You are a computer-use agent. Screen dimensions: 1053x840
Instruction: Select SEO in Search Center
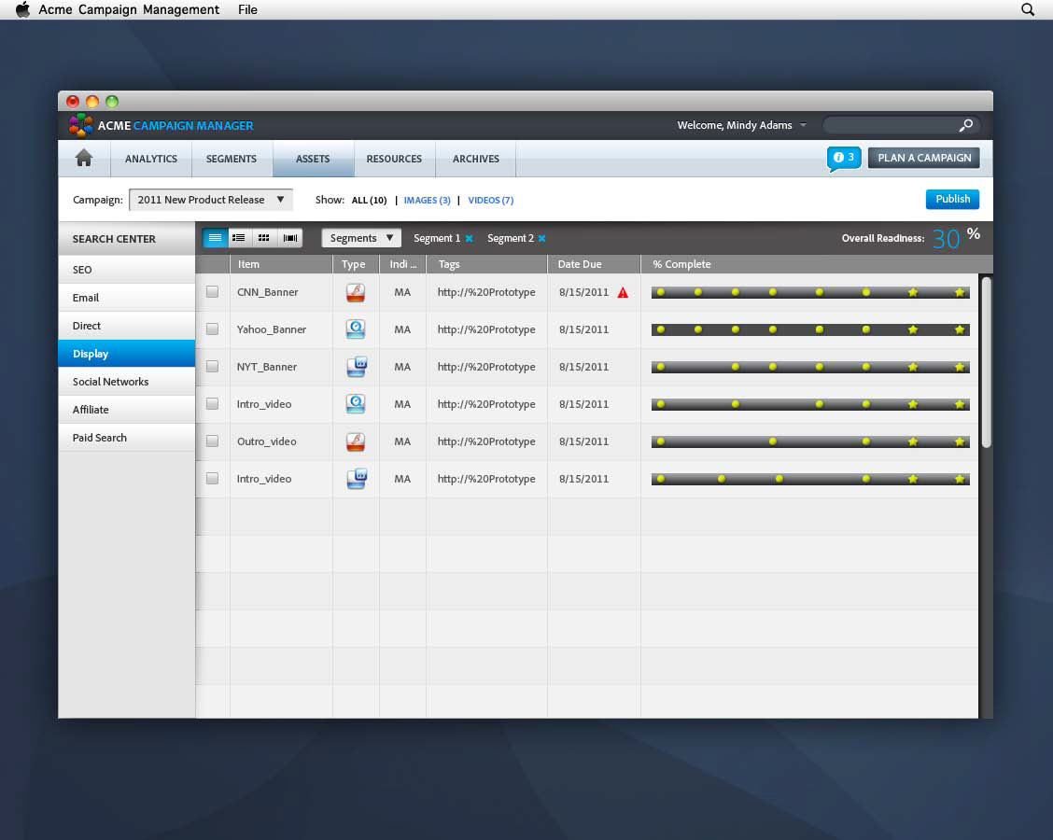coord(127,269)
